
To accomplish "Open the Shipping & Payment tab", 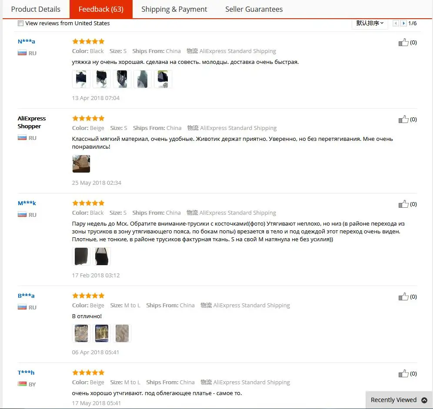I will coord(174,9).
